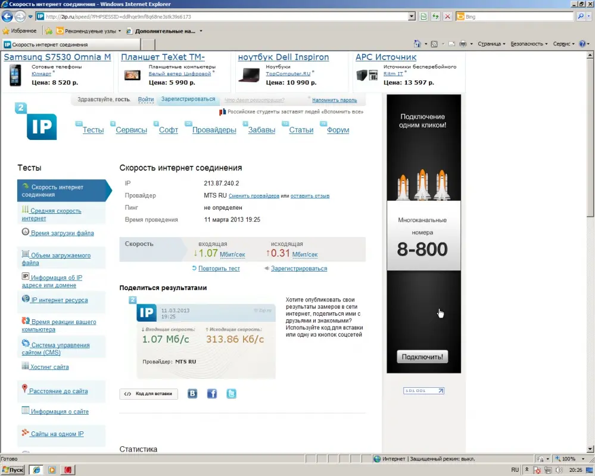Click the Bing search magnifier icon
The image size is (595, 476).
point(580,16)
